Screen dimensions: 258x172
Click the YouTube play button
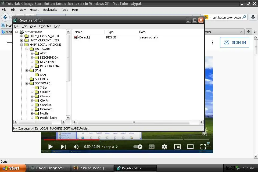[50, 147]
